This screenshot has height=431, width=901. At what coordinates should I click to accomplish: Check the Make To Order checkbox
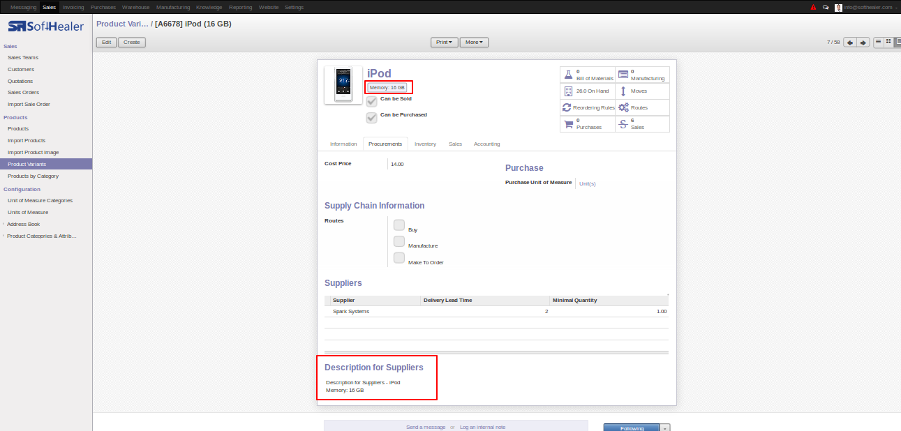pyautogui.click(x=399, y=258)
